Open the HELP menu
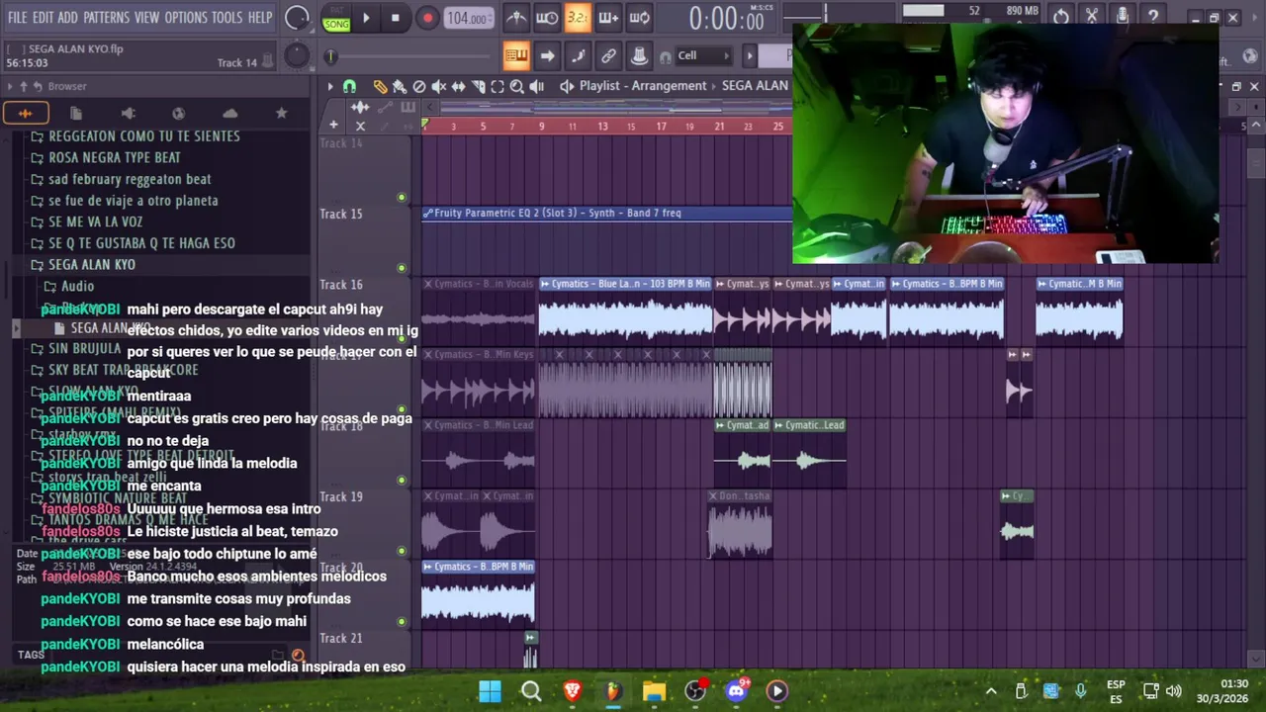This screenshot has height=712, width=1266. pyautogui.click(x=260, y=18)
